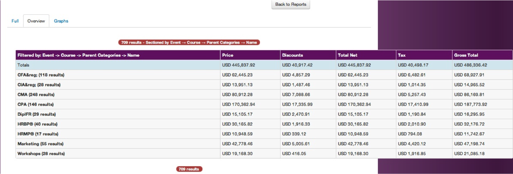Open the DipIFR (29 results) section
This screenshot has width=513, height=174.
click(x=37, y=115)
